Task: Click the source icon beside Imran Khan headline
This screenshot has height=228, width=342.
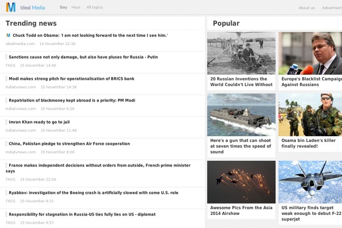Action: point(6,122)
